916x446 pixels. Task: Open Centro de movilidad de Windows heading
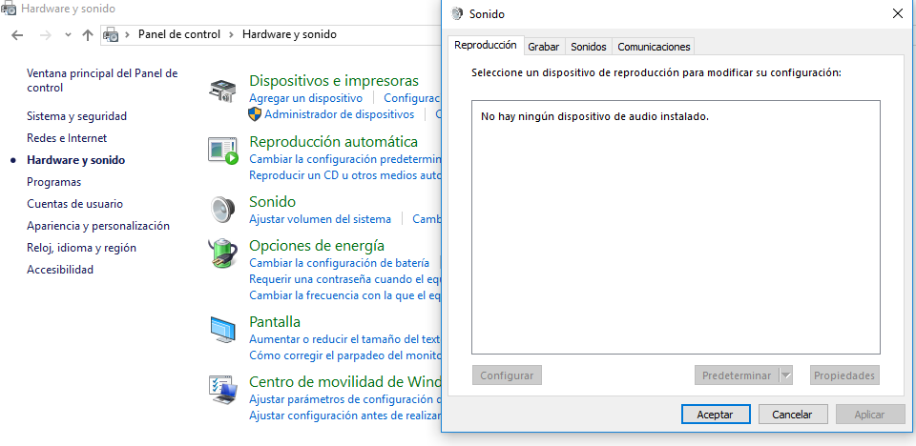point(344,382)
